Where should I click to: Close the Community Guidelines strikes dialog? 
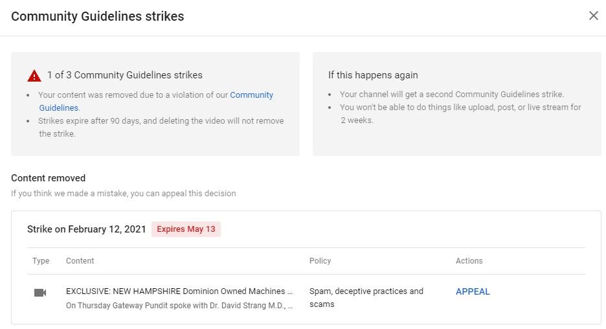(x=593, y=16)
